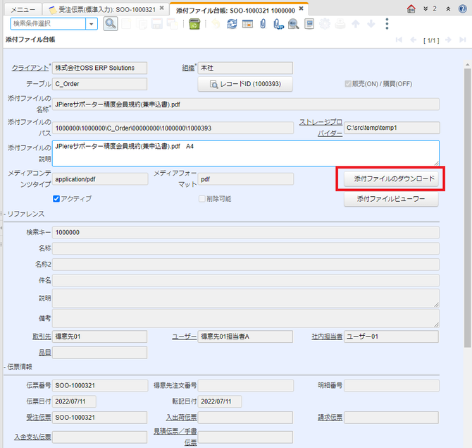Close the 受注伝票(標準入力) tab
The image size is (472, 448).
[x=162, y=8]
